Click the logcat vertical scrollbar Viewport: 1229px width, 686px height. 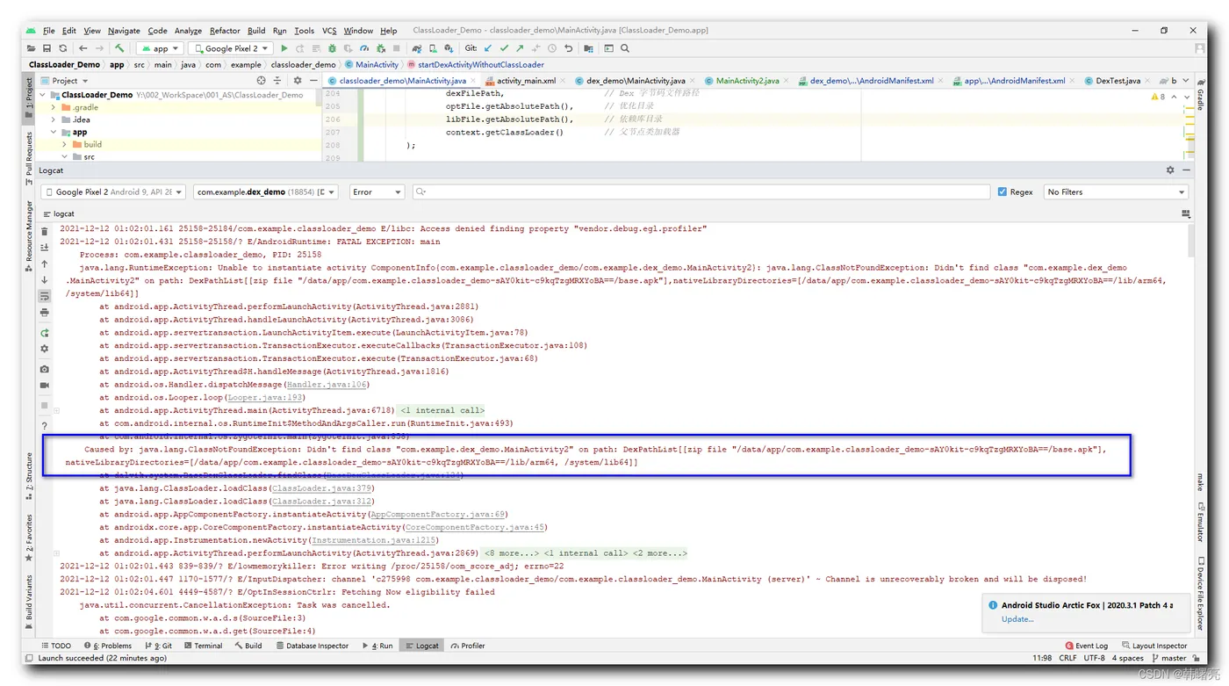[1190, 240]
